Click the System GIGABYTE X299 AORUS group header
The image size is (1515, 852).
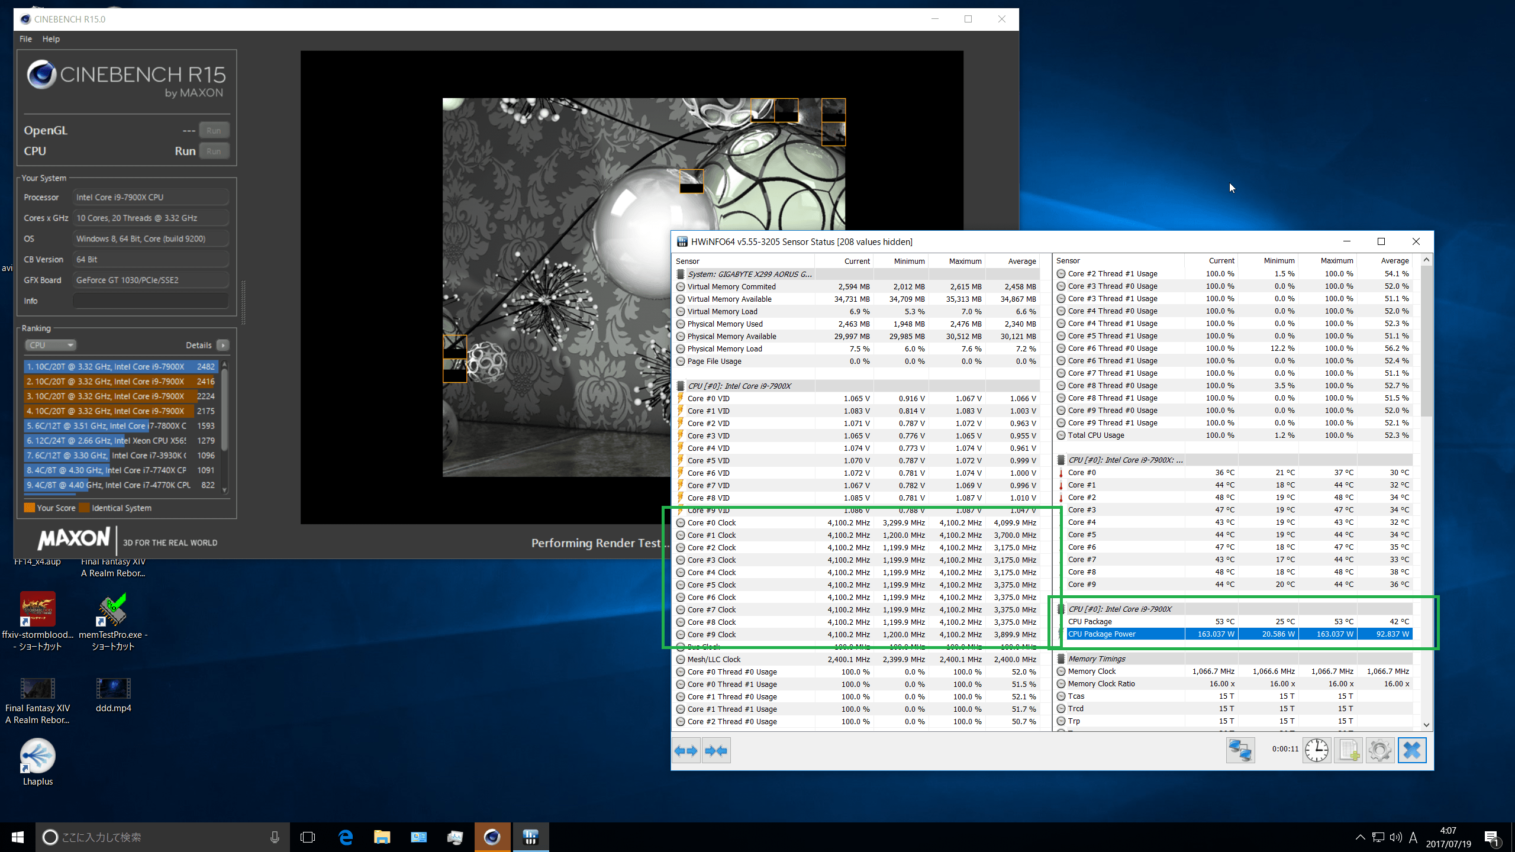[x=858, y=274]
